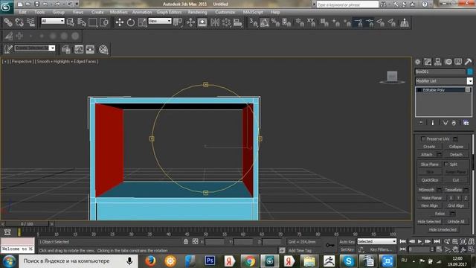Toggle Spinner Snap
This screenshot has height=268, width=476.
[287, 22]
